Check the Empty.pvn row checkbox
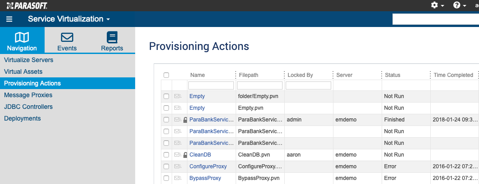Image resolution: width=479 pixels, height=184 pixels. coord(166,108)
